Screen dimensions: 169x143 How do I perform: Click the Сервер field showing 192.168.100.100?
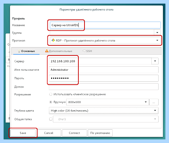100,61
